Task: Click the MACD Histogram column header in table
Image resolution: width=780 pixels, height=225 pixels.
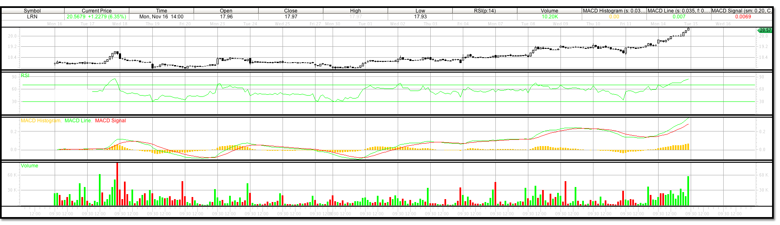Action: tap(614, 11)
